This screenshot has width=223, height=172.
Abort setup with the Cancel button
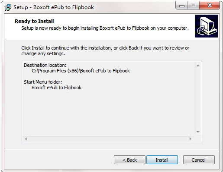[x=199, y=160]
